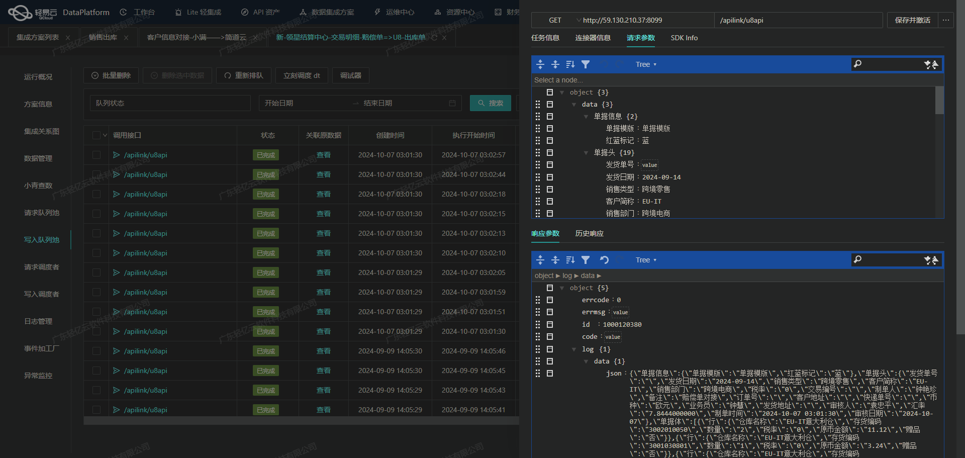Click 保存并激活 button
This screenshot has width=965, height=458.
tap(912, 20)
